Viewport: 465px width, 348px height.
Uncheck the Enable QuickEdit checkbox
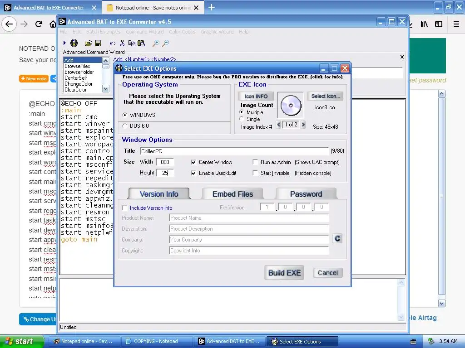click(193, 173)
